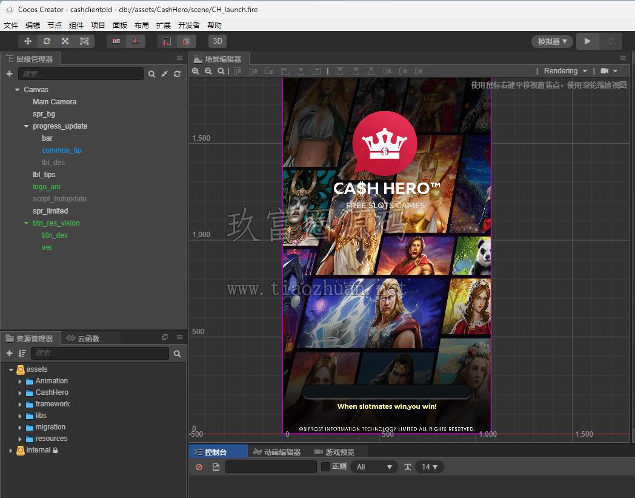
Task: Expand the resources folder
Action: click(x=20, y=439)
